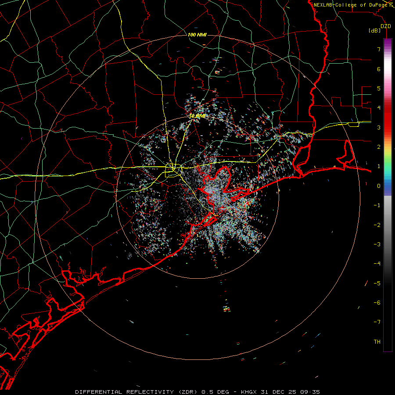Click the DZD legend title
This screenshot has height=395, width=395.
386,26
